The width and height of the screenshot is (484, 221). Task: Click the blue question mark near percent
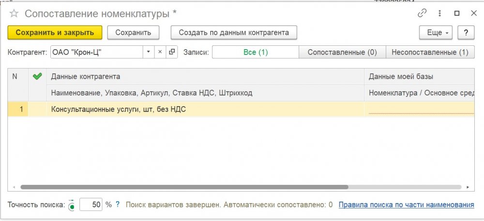click(x=118, y=205)
